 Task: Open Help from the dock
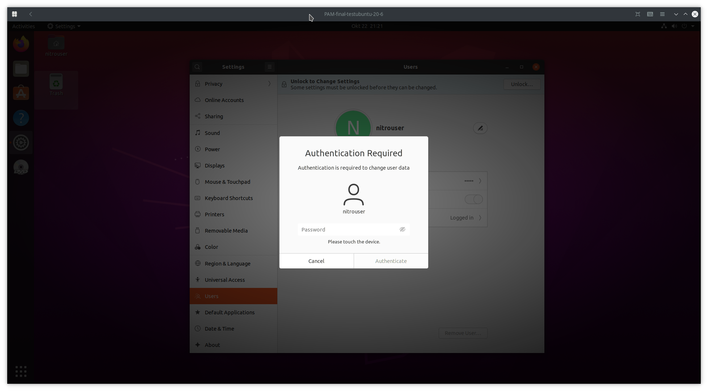(x=21, y=118)
